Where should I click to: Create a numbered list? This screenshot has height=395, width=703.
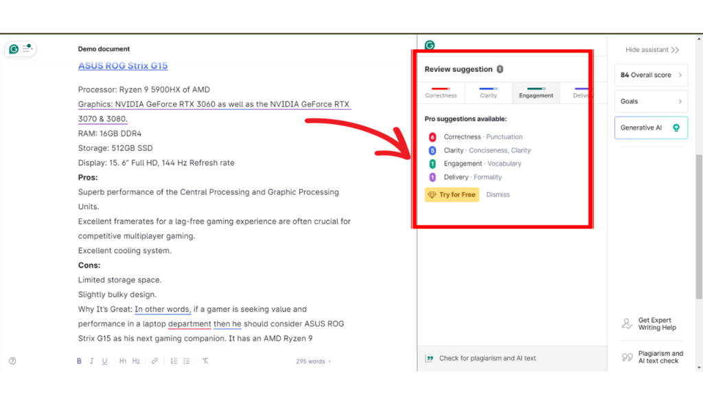pos(174,361)
